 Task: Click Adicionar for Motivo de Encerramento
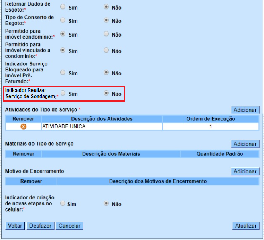(245, 171)
